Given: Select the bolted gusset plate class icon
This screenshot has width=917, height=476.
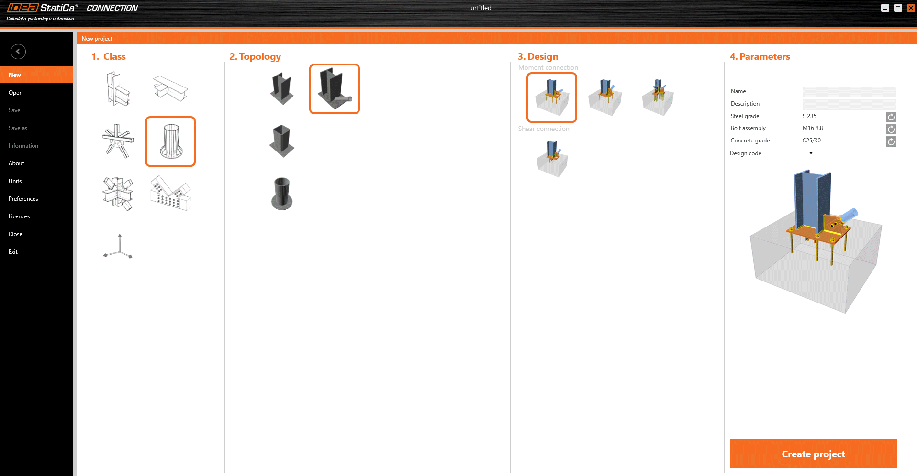Looking at the screenshot, I should [x=170, y=193].
